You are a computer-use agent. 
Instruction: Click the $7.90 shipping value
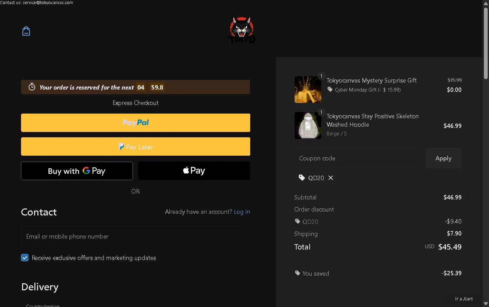tap(454, 234)
